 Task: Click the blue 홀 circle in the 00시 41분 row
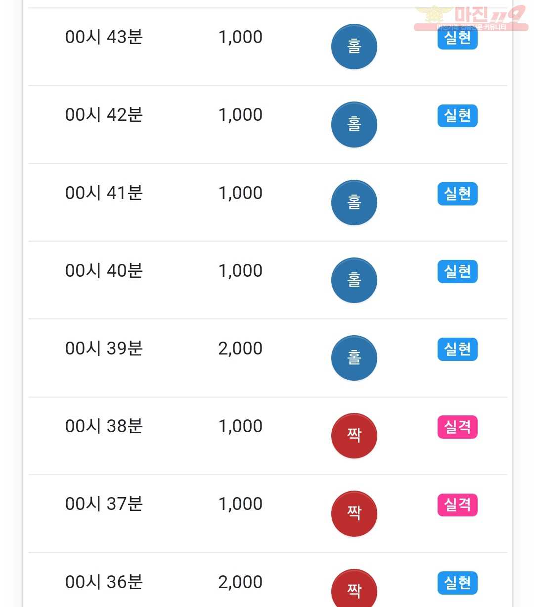354,202
